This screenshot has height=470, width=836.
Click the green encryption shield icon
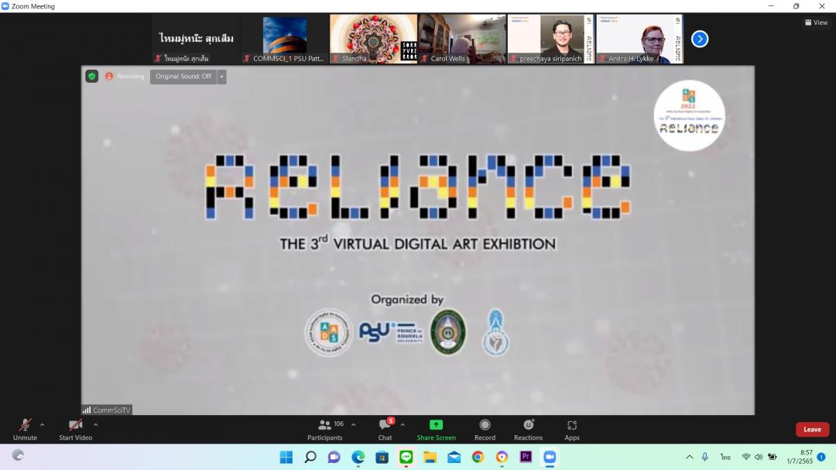click(x=92, y=76)
